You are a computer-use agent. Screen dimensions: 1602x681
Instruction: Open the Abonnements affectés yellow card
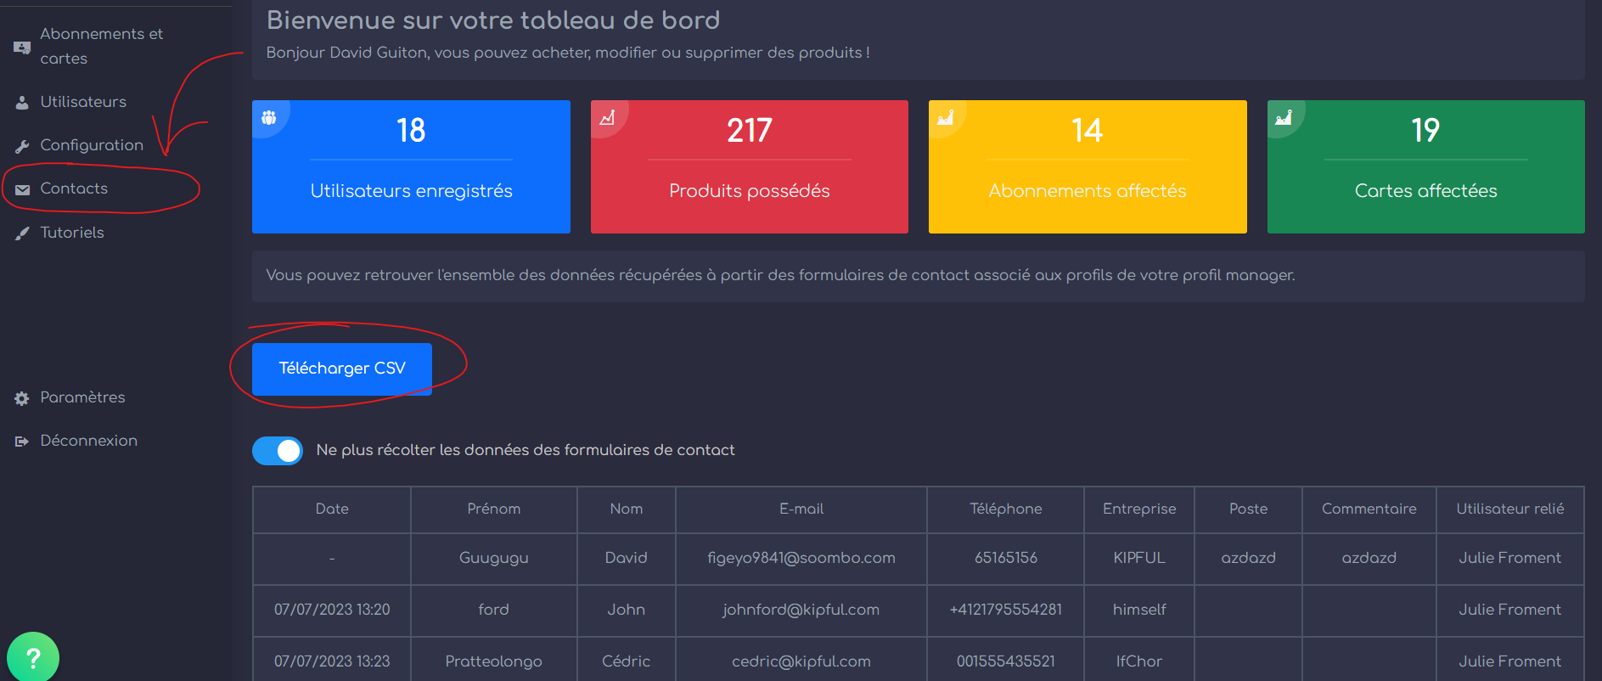tap(1087, 166)
